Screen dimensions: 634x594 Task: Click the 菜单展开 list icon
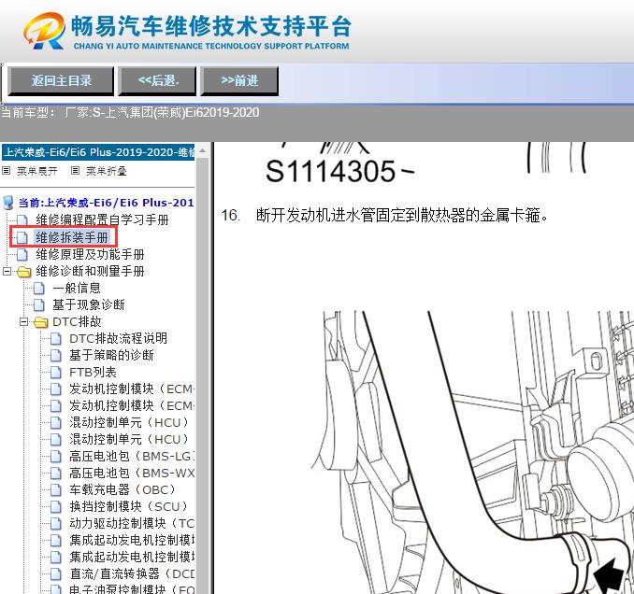point(6,171)
